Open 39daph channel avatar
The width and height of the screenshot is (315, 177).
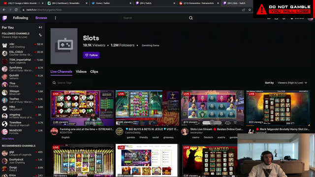click(4, 92)
